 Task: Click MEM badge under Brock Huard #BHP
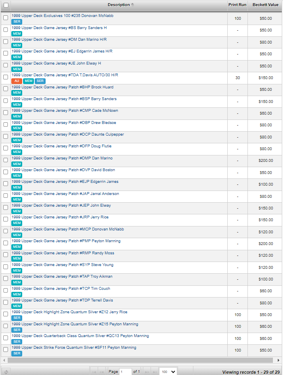pos(17,92)
